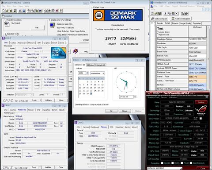The height and width of the screenshot is (170, 212).
Task: Click Result Browser vertical scrollbar
Action: 208,58
